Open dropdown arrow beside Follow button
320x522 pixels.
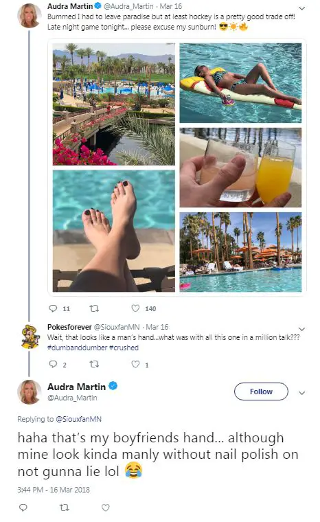tap(301, 393)
